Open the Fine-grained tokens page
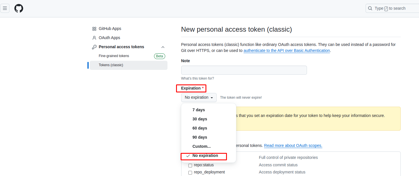The width and height of the screenshot is (419, 176). 114,56
